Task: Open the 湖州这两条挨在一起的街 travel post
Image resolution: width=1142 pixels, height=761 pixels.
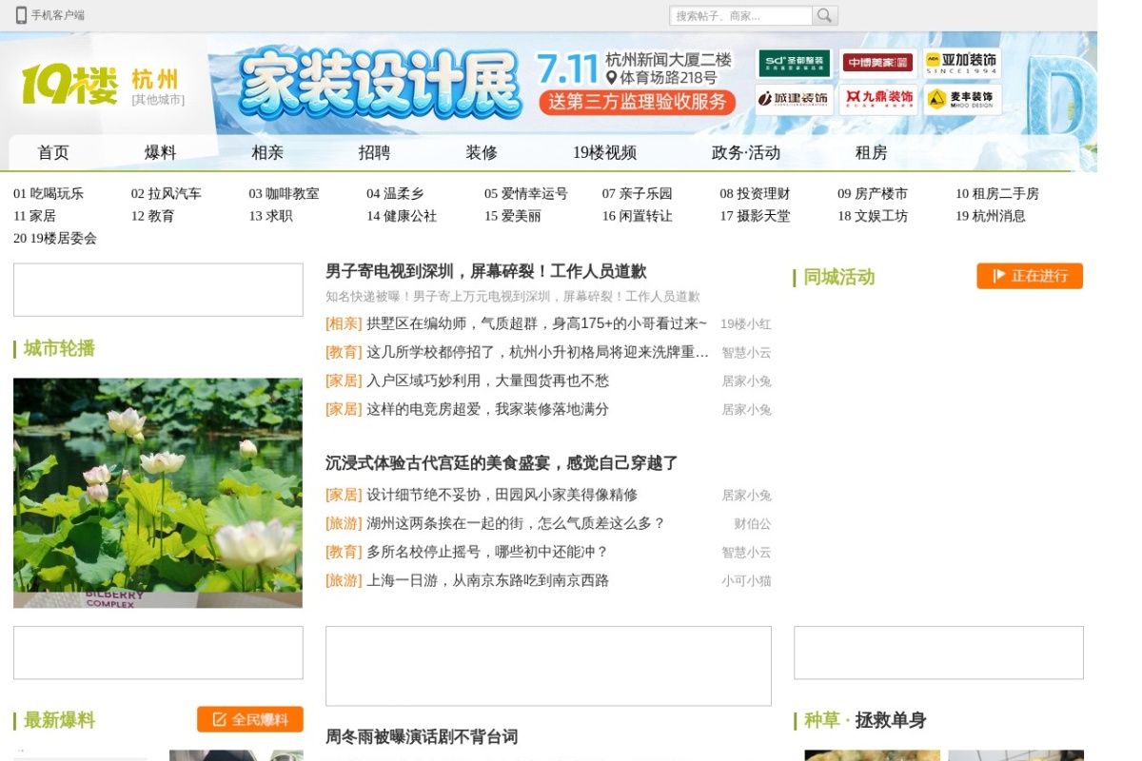Action: (516, 524)
